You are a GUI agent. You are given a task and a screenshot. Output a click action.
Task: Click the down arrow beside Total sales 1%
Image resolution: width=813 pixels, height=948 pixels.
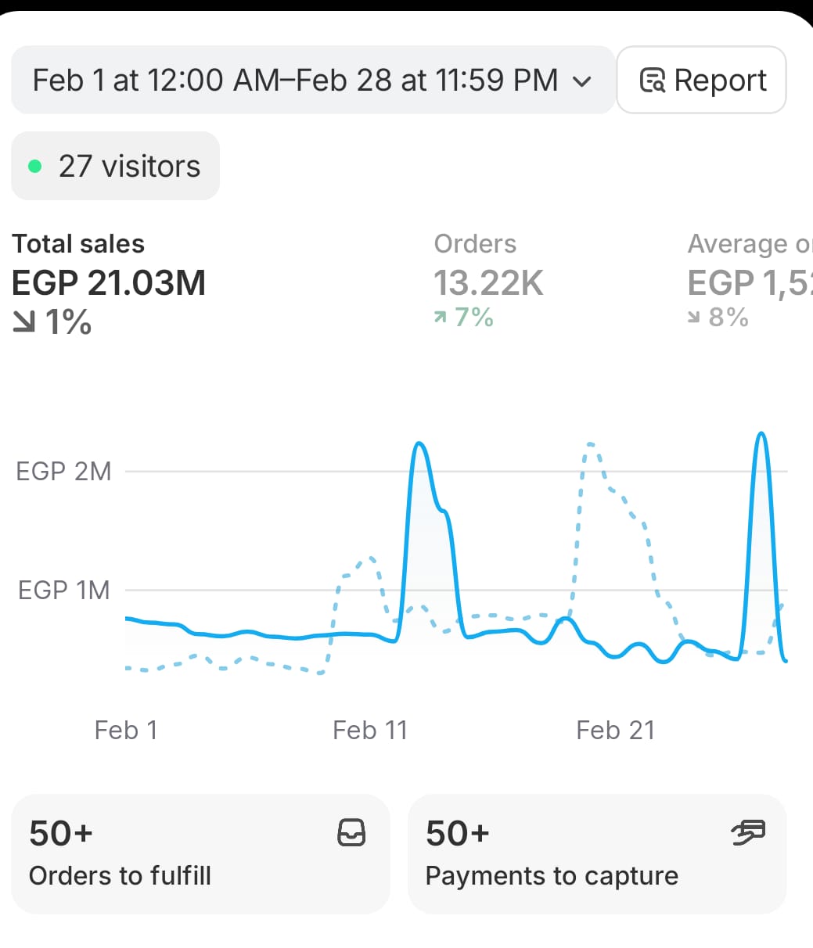24,322
